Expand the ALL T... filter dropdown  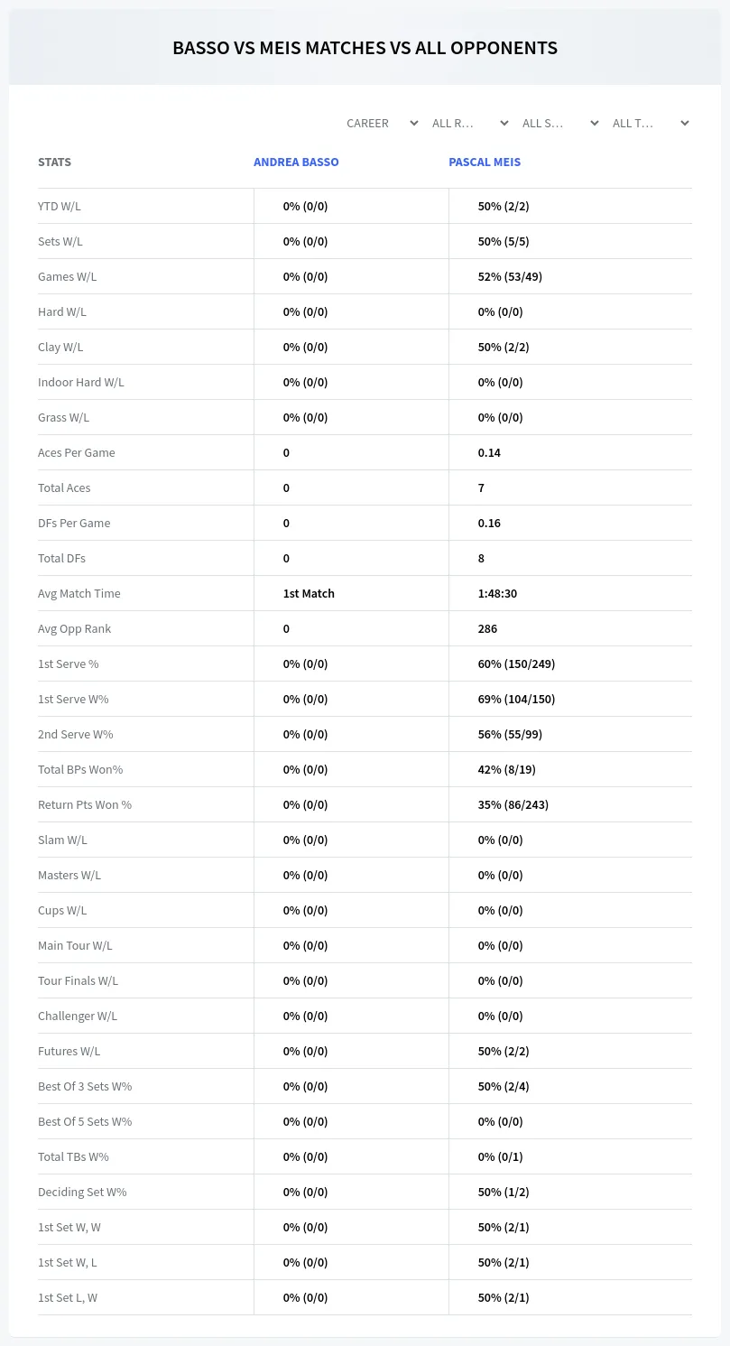[x=651, y=123]
